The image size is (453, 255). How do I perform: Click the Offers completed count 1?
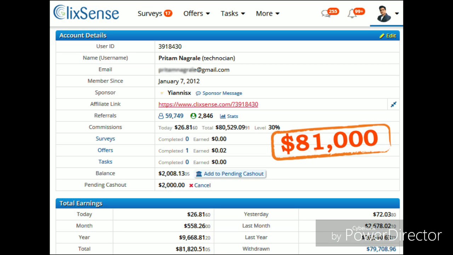click(187, 151)
